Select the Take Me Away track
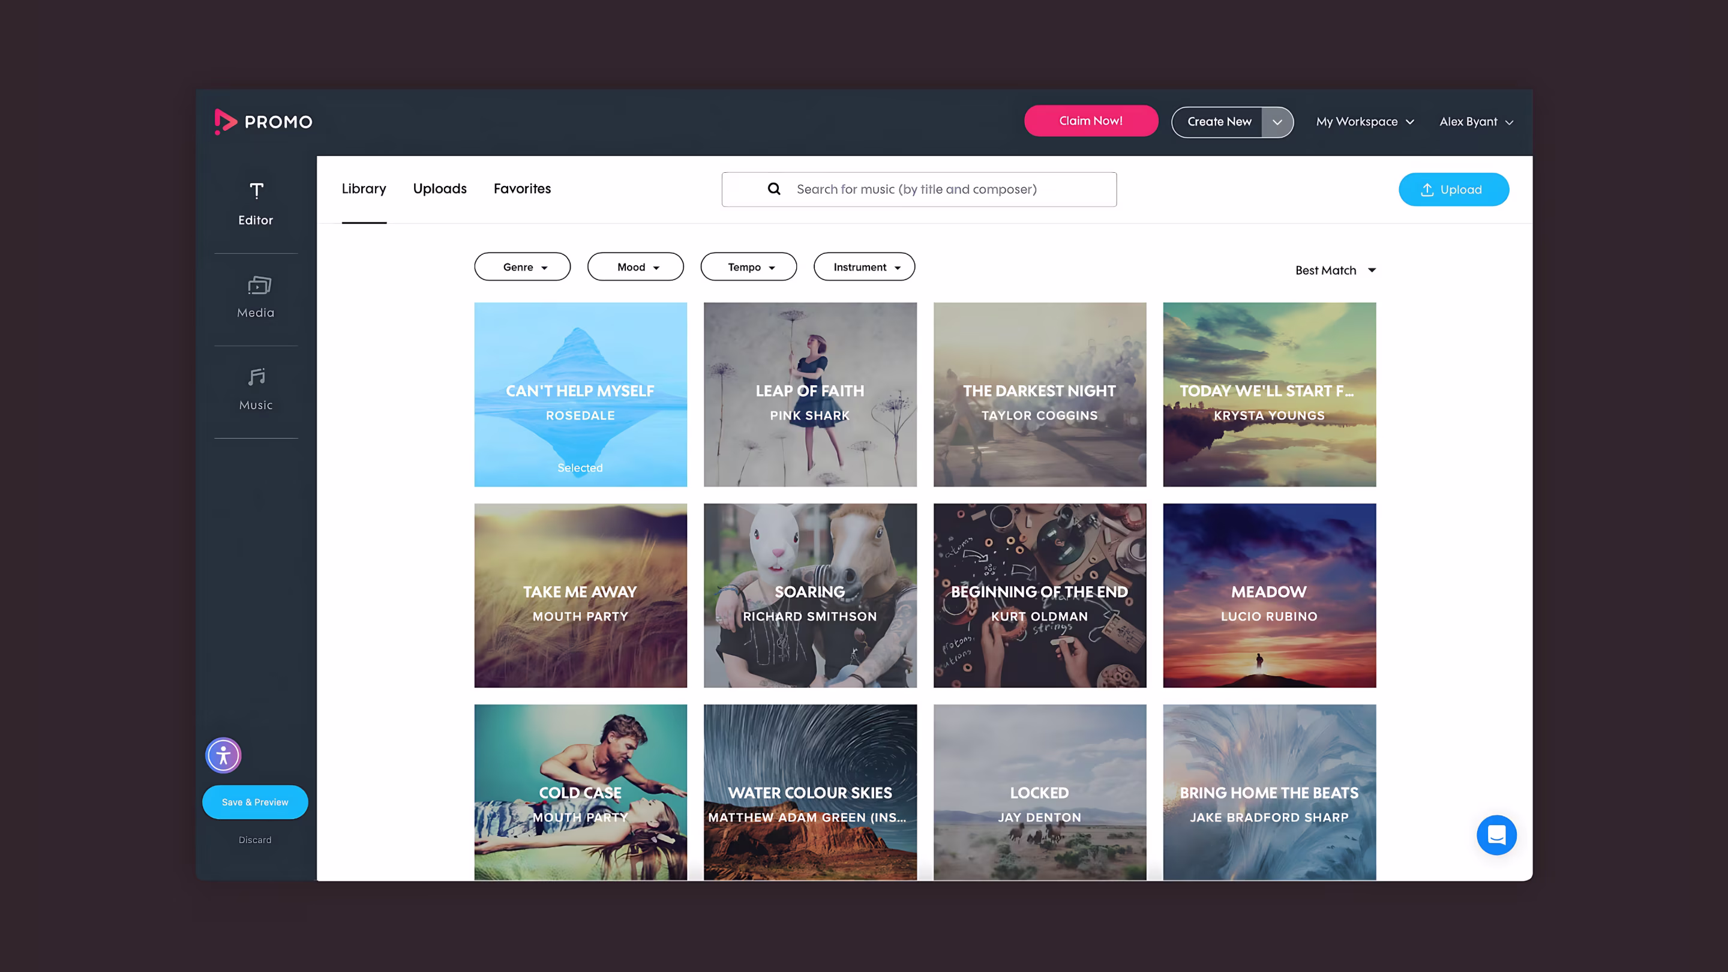1728x972 pixels. click(x=580, y=596)
